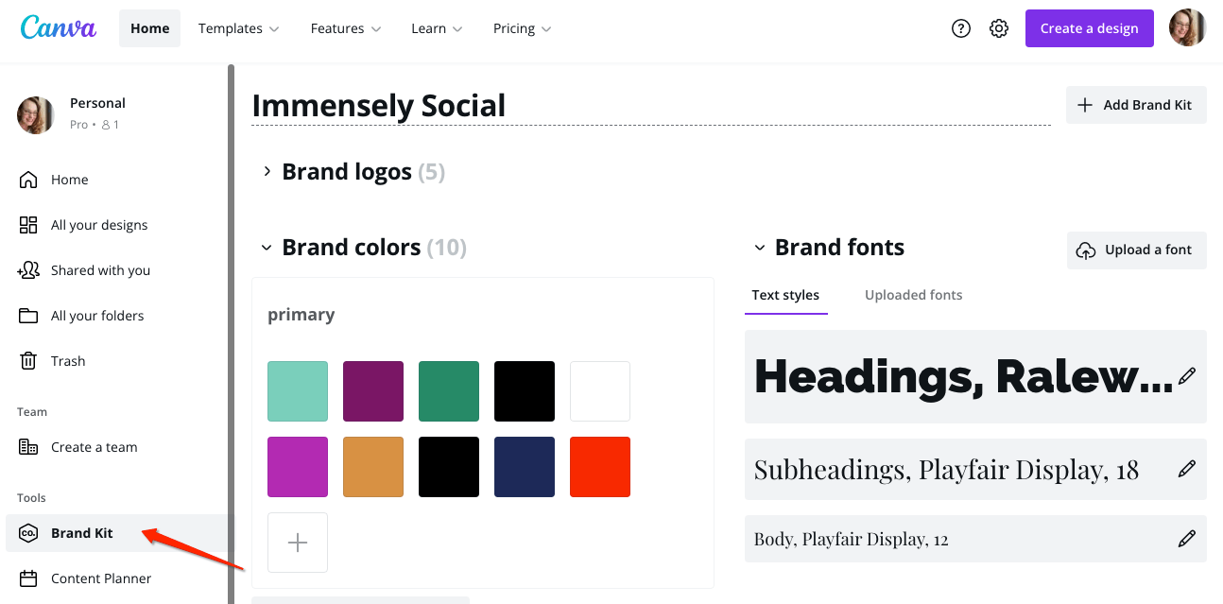Image resolution: width=1223 pixels, height=604 pixels.
Task: Click the cloud upload icon on Upload a font
Action: pyautogui.click(x=1087, y=250)
